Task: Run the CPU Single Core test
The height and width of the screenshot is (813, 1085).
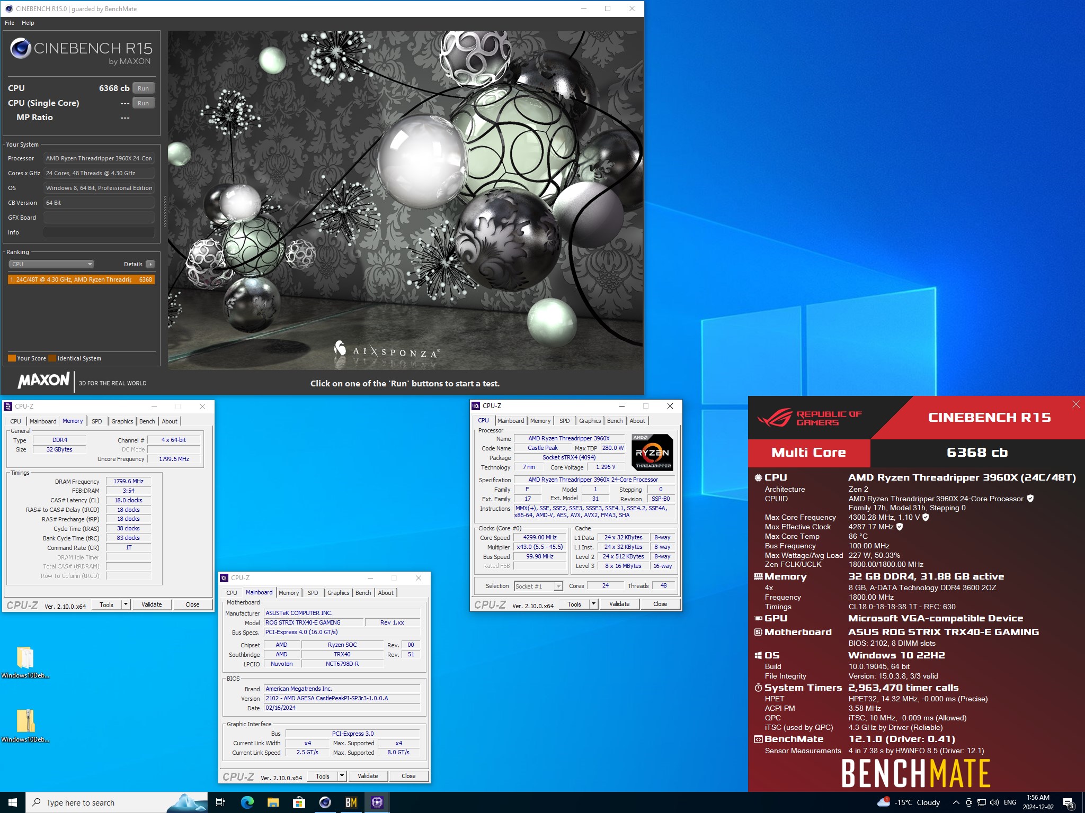Action: point(143,103)
